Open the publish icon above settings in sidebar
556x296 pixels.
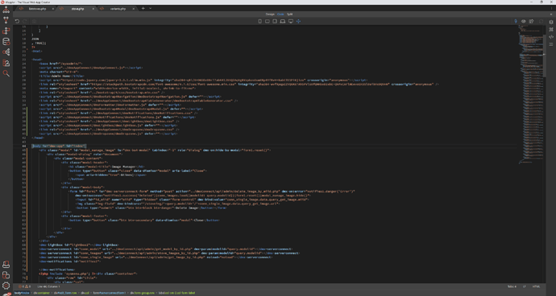click(6, 265)
